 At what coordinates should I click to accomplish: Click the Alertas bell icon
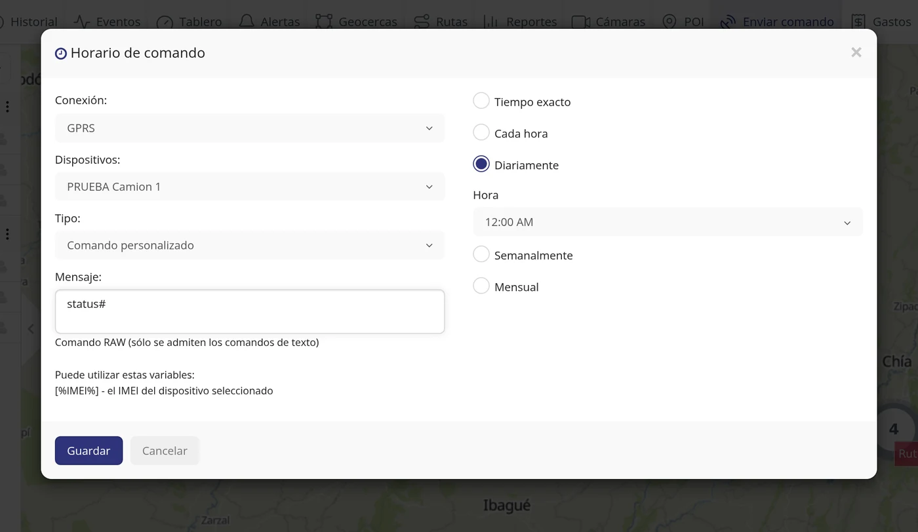click(247, 22)
